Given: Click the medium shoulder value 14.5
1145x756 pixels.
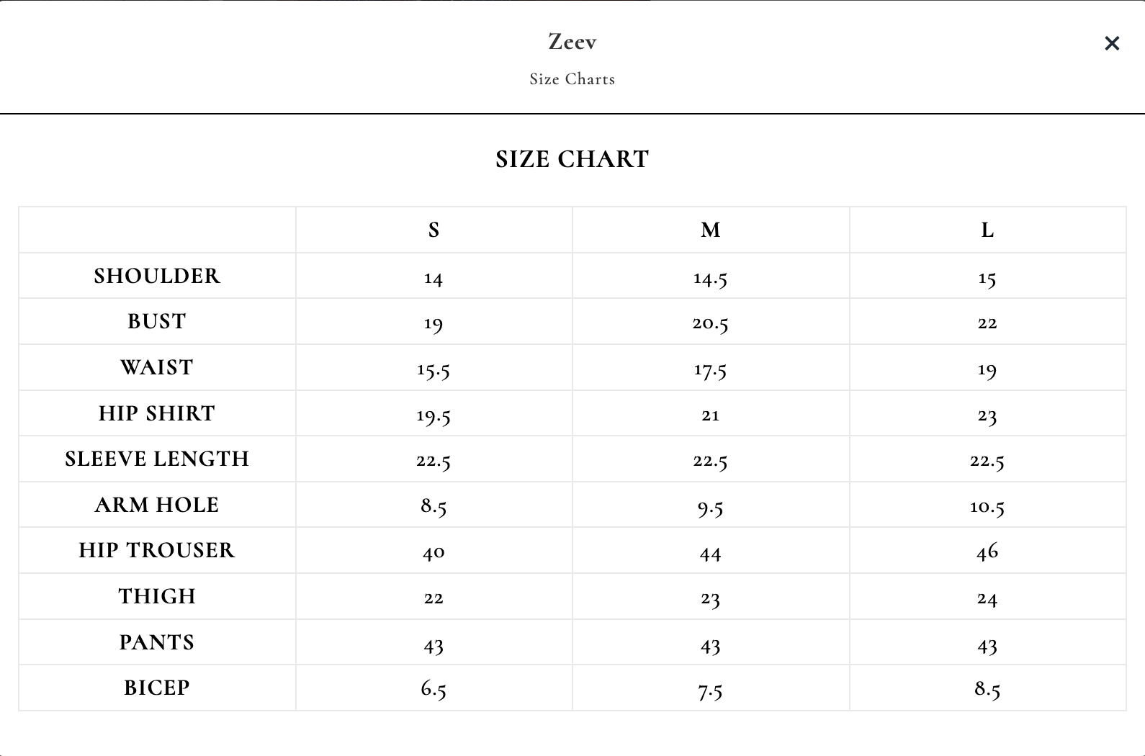Looking at the screenshot, I should (x=711, y=278).
